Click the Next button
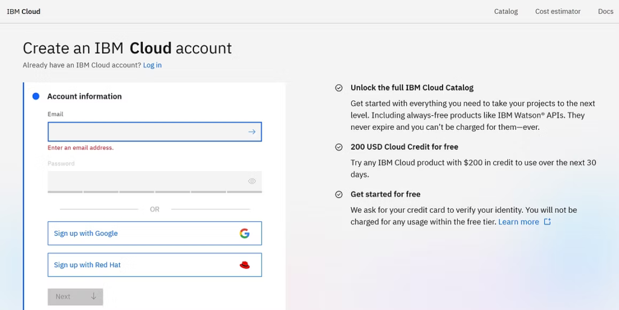The height and width of the screenshot is (310, 619). 76,297
